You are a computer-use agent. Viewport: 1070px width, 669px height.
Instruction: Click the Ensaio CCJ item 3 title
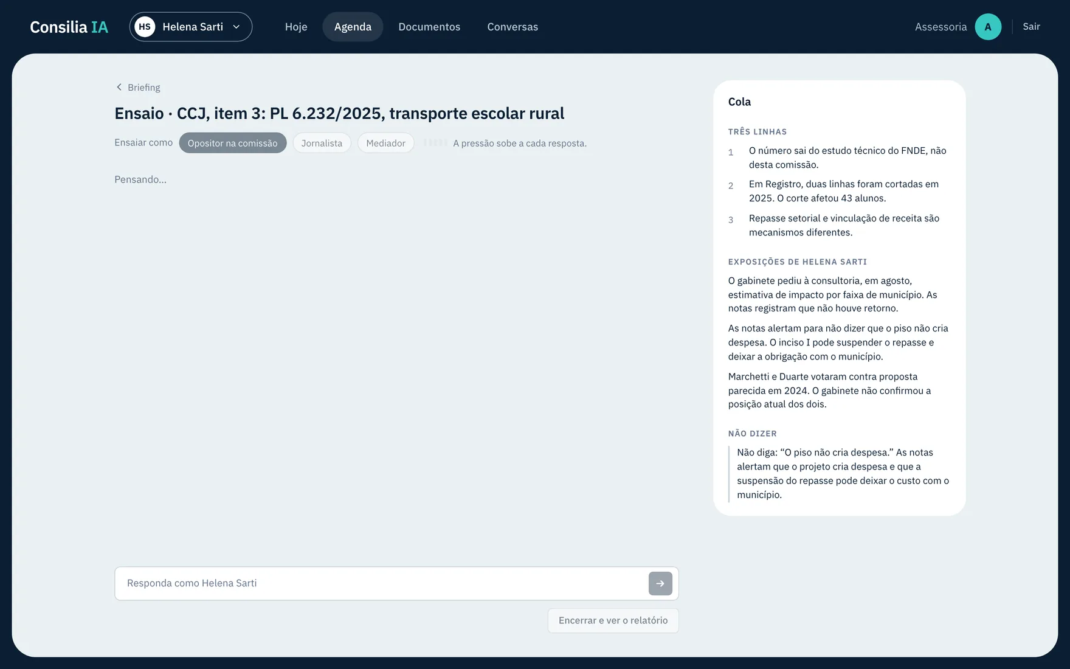tap(339, 114)
